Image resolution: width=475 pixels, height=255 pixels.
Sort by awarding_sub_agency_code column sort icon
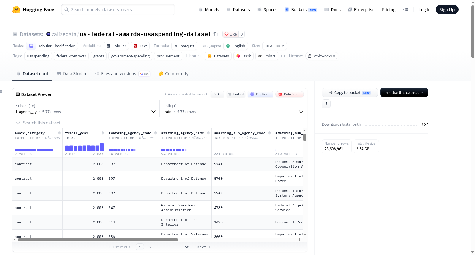(270, 133)
